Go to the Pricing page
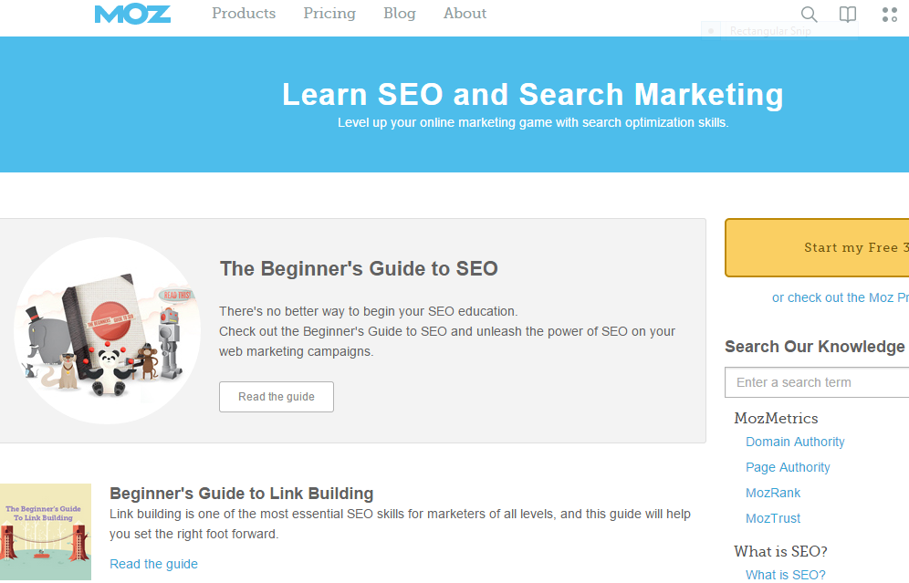The image size is (909, 583). [329, 14]
